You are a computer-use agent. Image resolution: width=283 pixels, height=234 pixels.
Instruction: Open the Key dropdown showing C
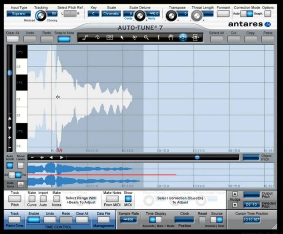pyautogui.click(x=93, y=14)
